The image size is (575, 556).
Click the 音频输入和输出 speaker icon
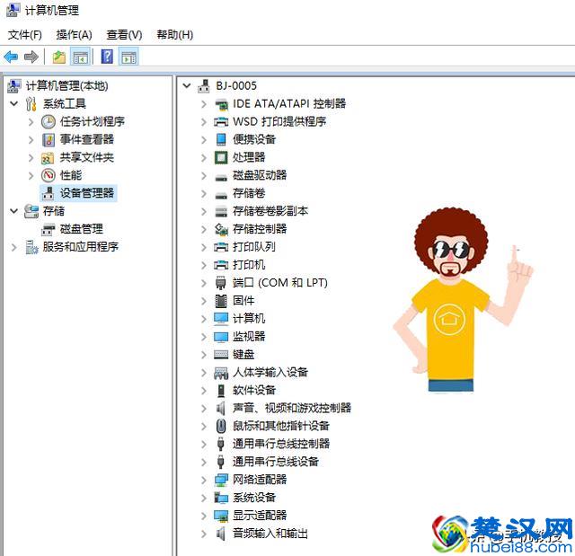(x=221, y=534)
